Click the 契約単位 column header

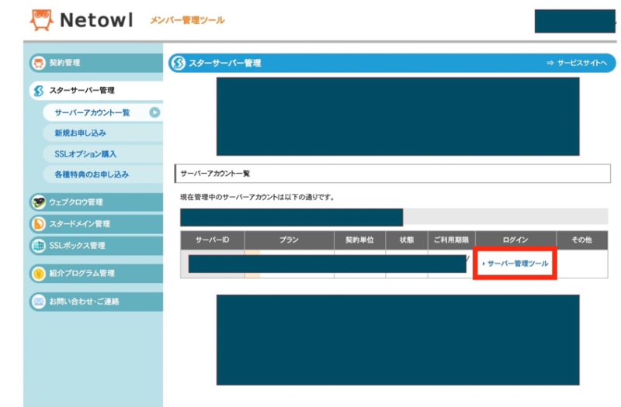(x=359, y=240)
